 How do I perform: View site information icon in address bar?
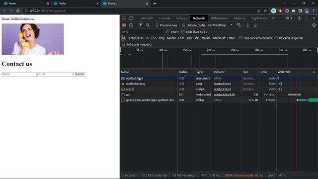tap(26, 11)
